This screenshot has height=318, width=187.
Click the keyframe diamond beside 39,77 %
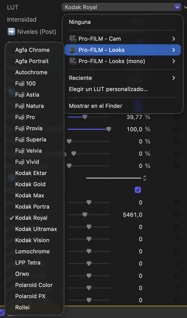click(177, 117)
